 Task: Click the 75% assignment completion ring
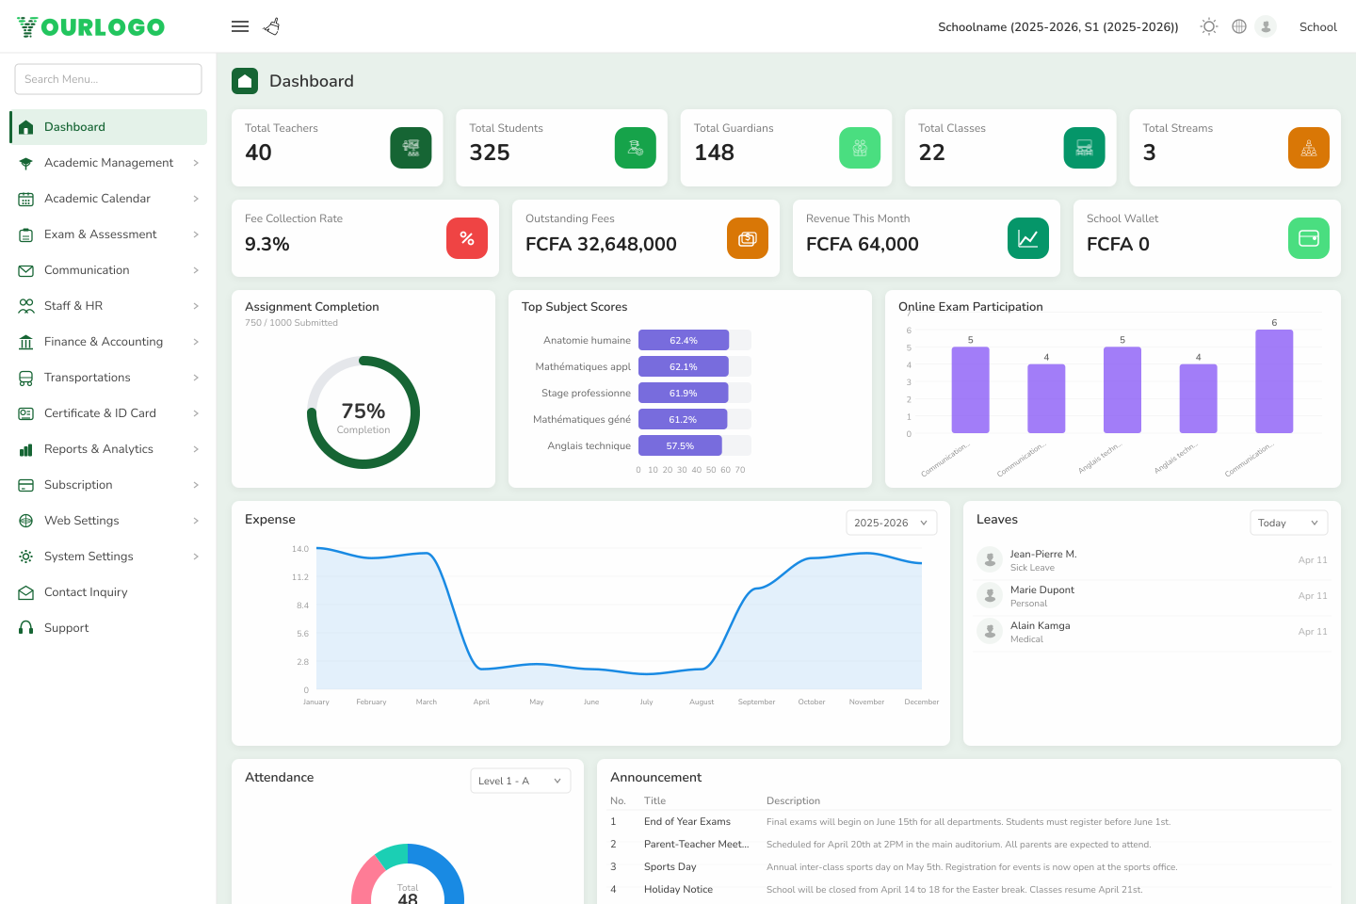point(363,412)
